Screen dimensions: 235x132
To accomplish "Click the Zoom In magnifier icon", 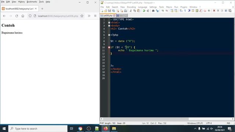I will [x=162, y=11].
